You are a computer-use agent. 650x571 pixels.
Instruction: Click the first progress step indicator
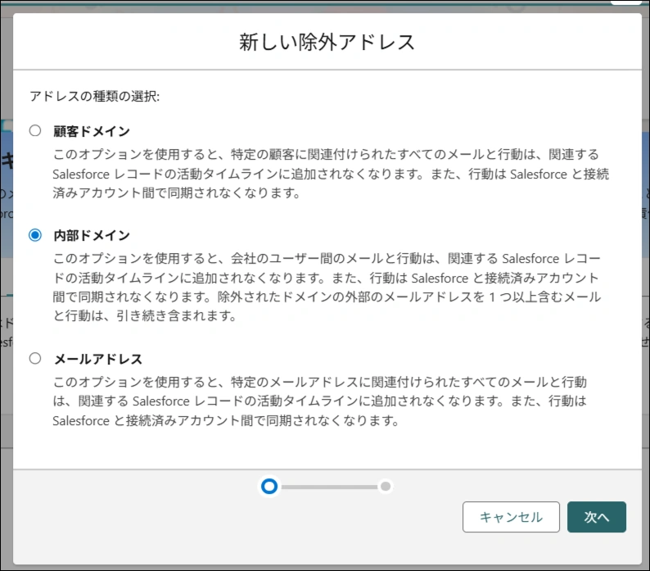(269, 487)
